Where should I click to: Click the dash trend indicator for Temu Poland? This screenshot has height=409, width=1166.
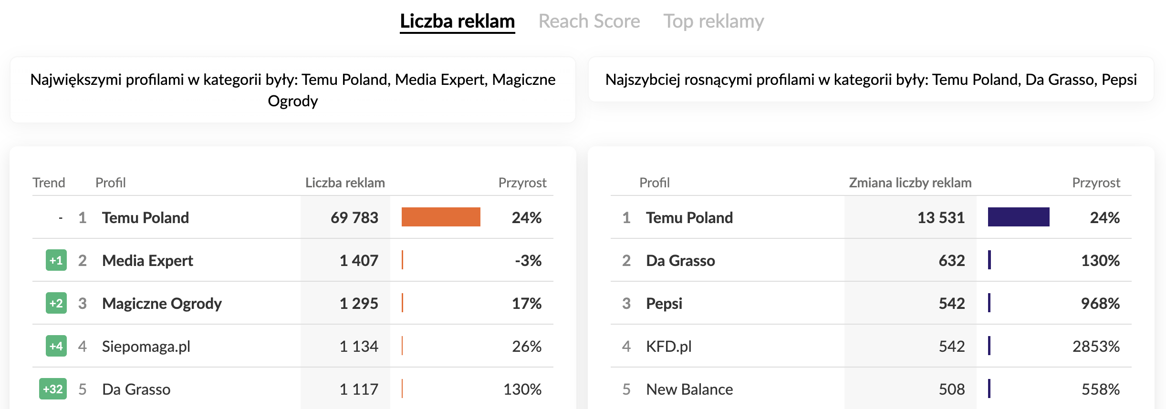[61, 217]
